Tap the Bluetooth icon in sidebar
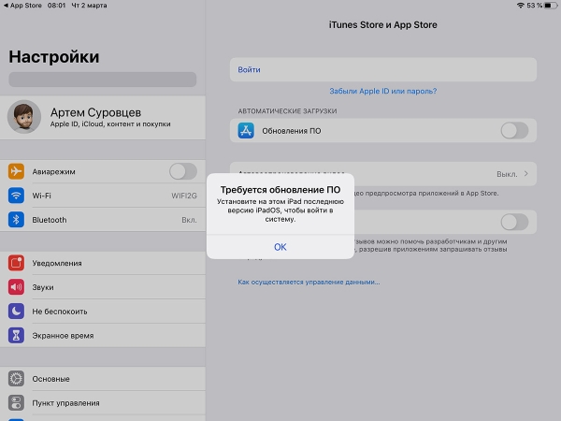 [x=16, y=220]
